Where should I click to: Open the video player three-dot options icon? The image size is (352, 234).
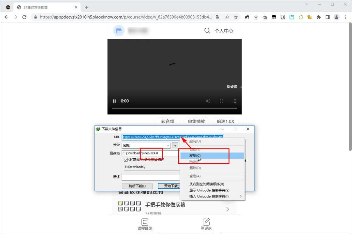point(235,101)
